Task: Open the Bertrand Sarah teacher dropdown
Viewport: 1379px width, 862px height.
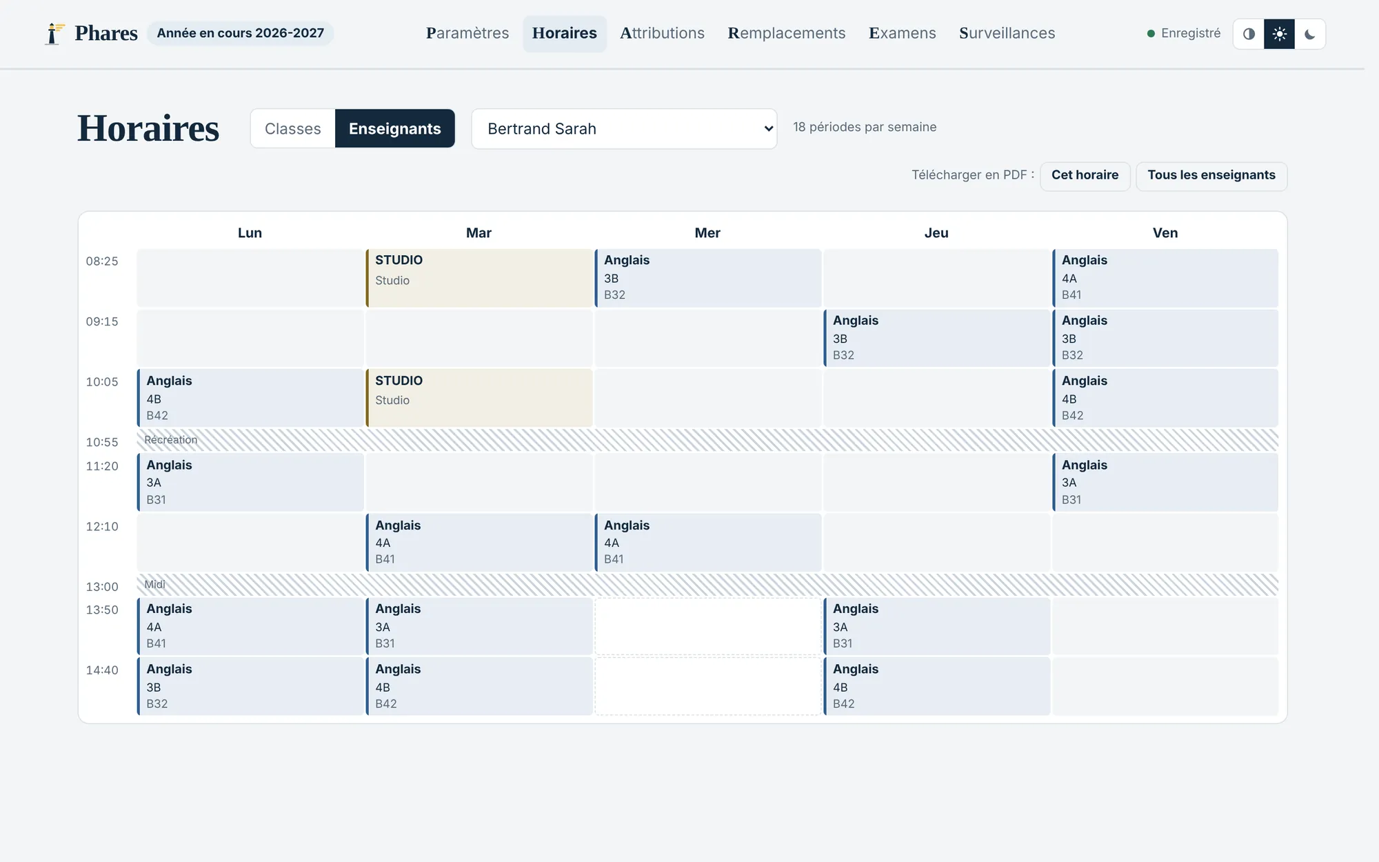Action: tap(624, 128)
